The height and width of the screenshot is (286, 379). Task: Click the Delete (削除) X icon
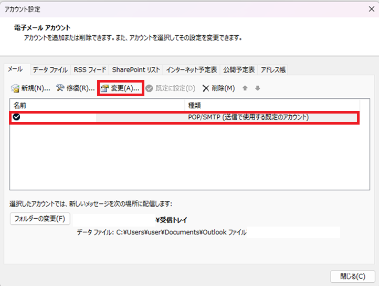pos(206,88)
